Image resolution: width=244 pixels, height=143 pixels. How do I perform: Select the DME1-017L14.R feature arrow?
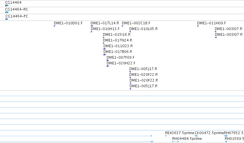click(92, 26)
